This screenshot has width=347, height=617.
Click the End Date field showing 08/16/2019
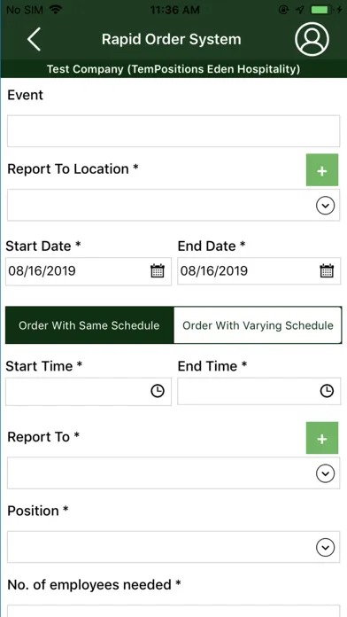[x=259, y=271]
